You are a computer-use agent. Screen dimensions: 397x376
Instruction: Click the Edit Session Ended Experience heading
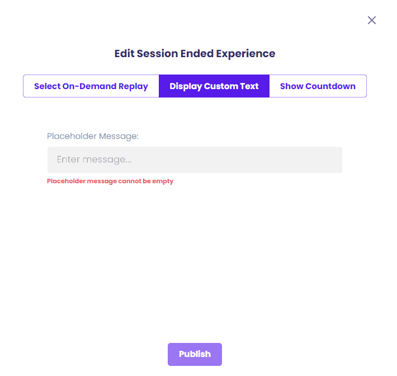(x=195, y=54)
